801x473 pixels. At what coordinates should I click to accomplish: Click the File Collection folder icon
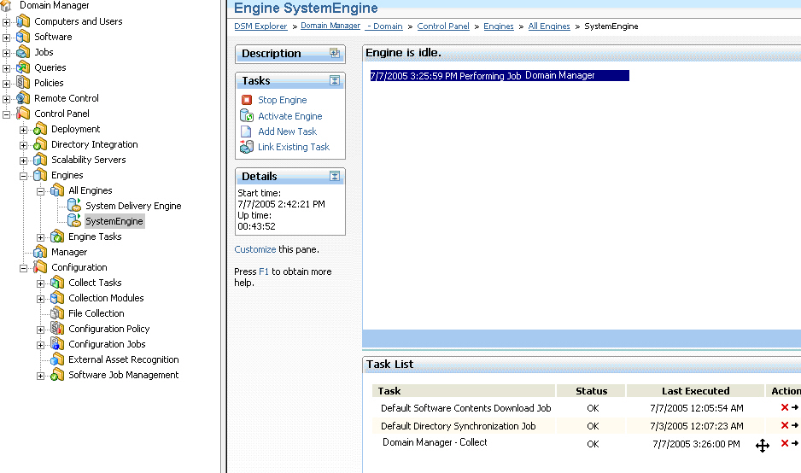[57, 312]
